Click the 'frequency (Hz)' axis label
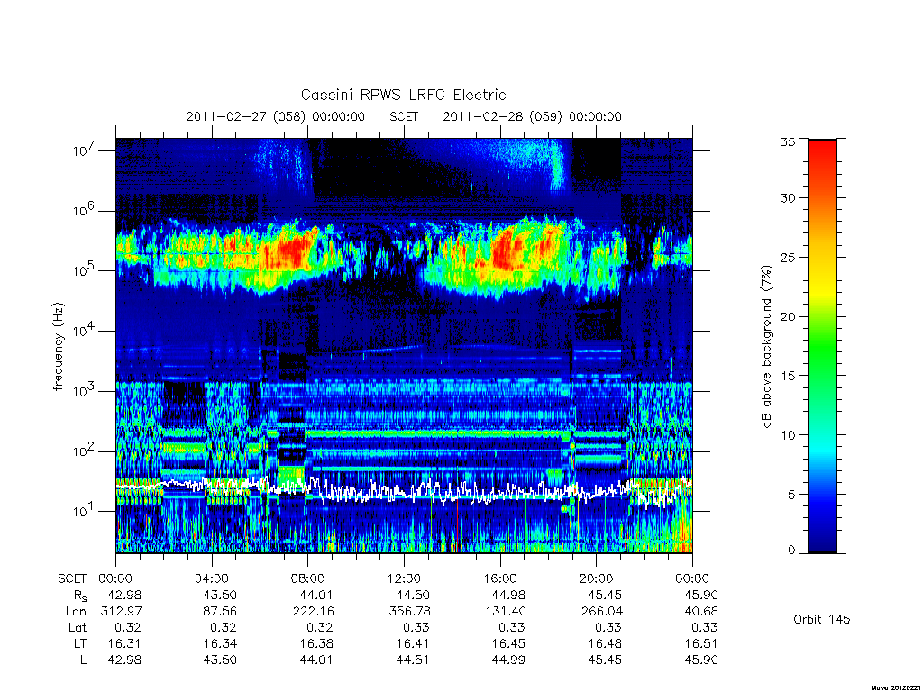923x692 pixels. click(59, 347)
